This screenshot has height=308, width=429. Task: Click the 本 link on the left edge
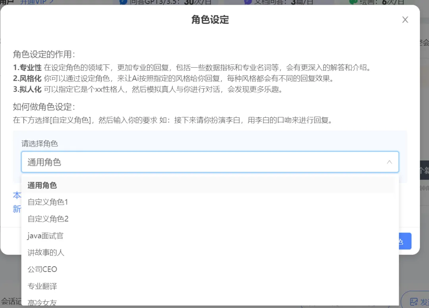pos(17,195)
